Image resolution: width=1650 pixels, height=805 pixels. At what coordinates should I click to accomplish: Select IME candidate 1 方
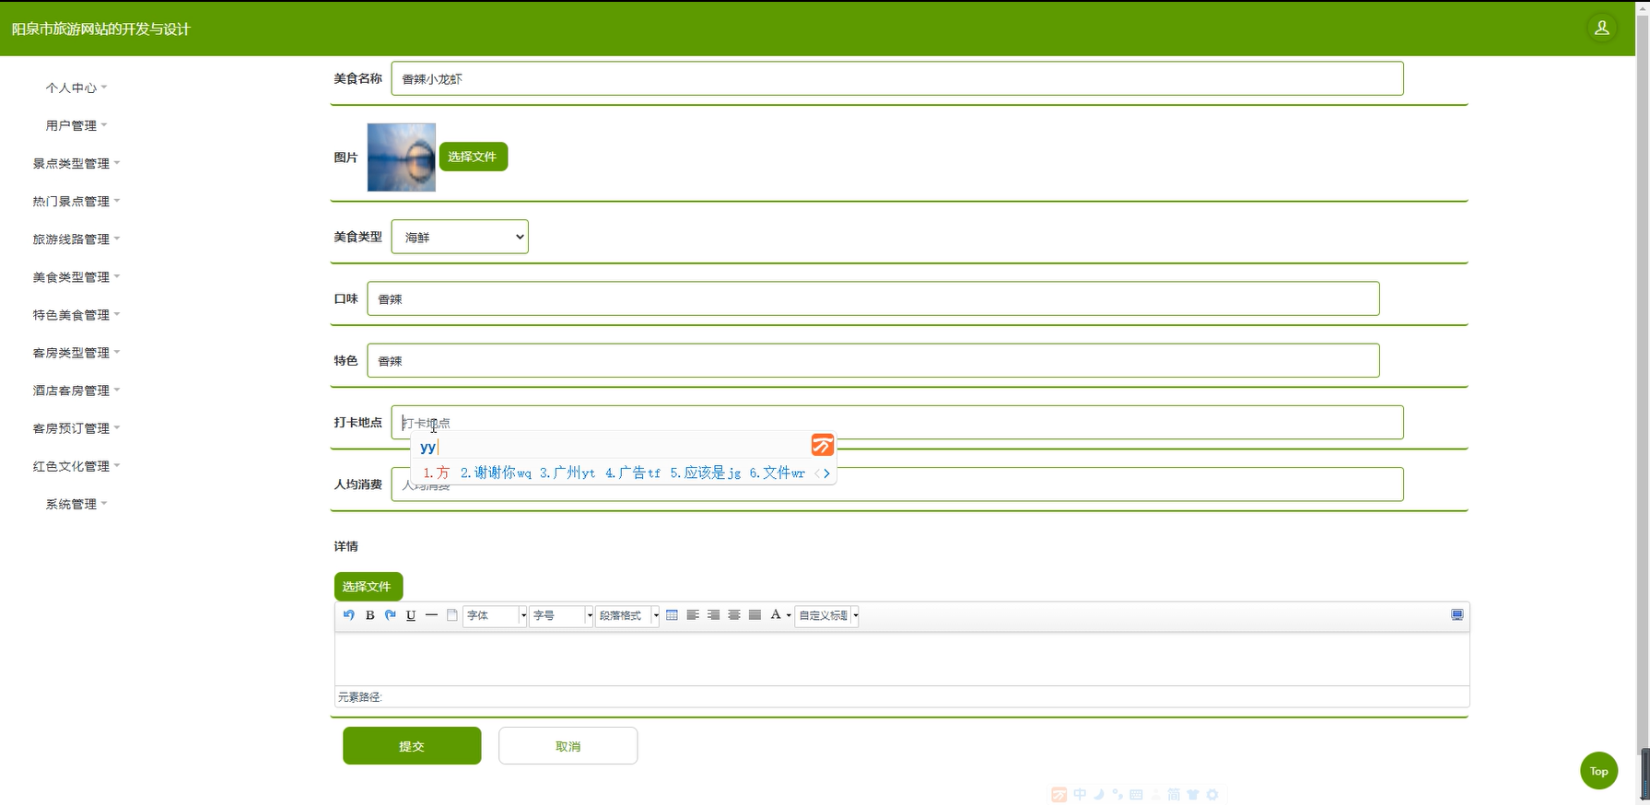coord(437,473)
